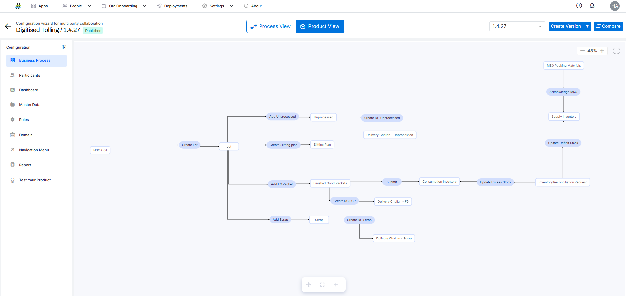The height and width of the screenshot is (296, 626).
Task: Open the notifications bell
Action: (x=592, y=6)
